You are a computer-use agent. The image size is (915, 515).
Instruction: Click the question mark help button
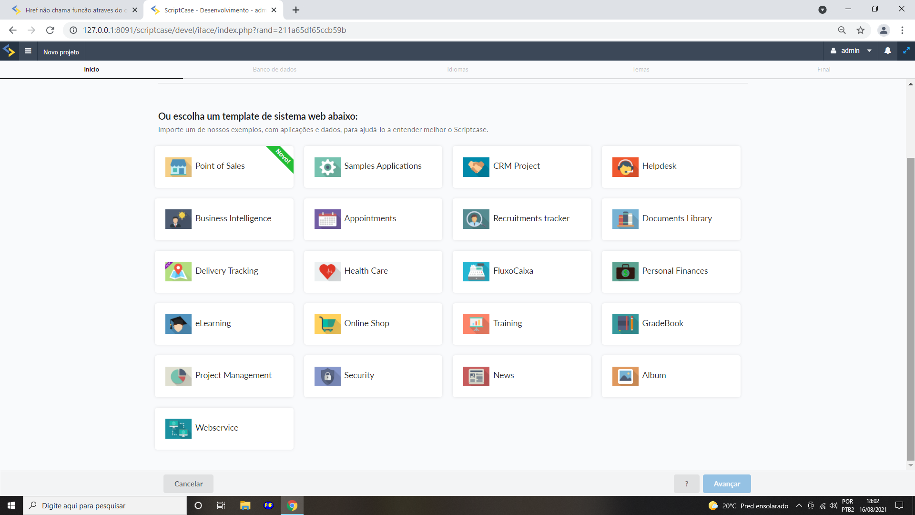point(686,484)
